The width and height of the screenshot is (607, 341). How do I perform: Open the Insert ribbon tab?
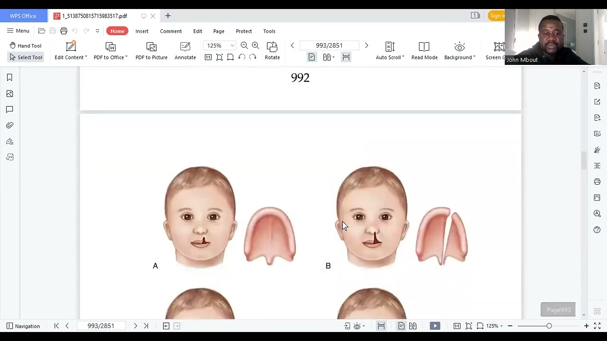click(142, 31)
